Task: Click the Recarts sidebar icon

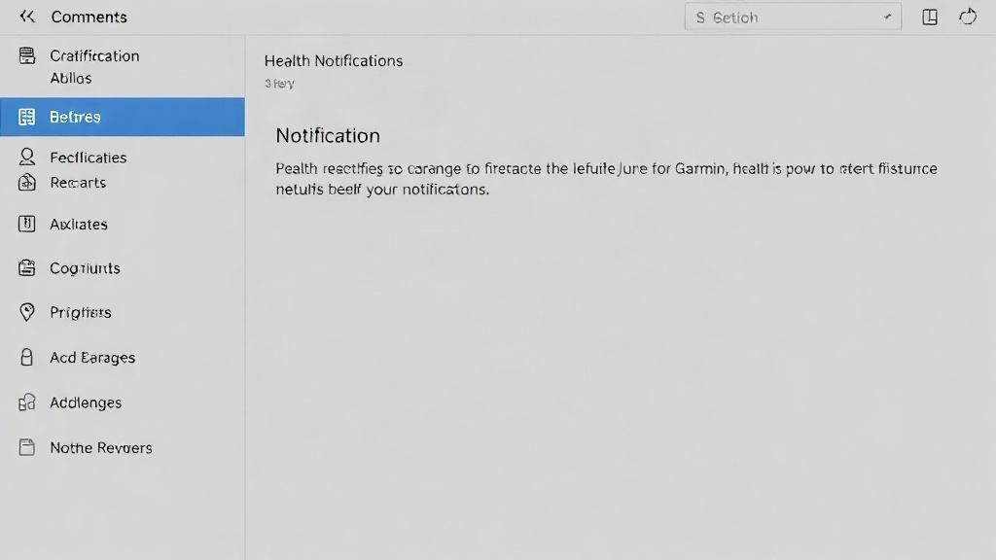Action: tap(26, 182)
